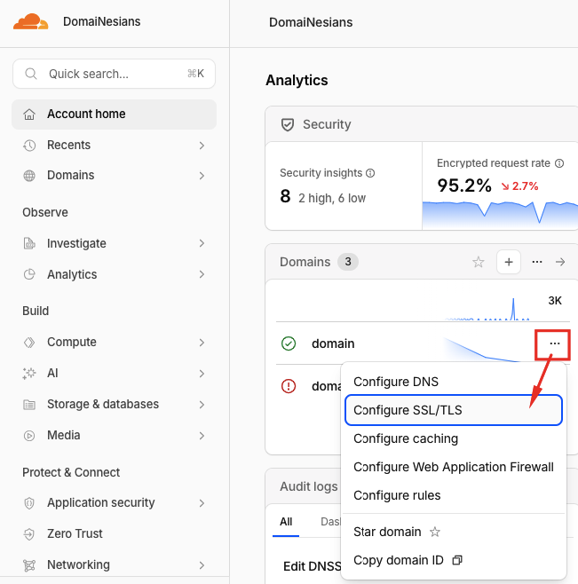Choose Copy domain ID from the menu
The width and height of the screenshot is (578, 584).
click(454, 560)
